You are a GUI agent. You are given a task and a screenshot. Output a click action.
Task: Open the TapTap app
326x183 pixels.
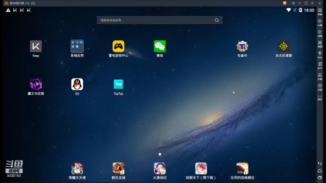[x=118, y=84]
